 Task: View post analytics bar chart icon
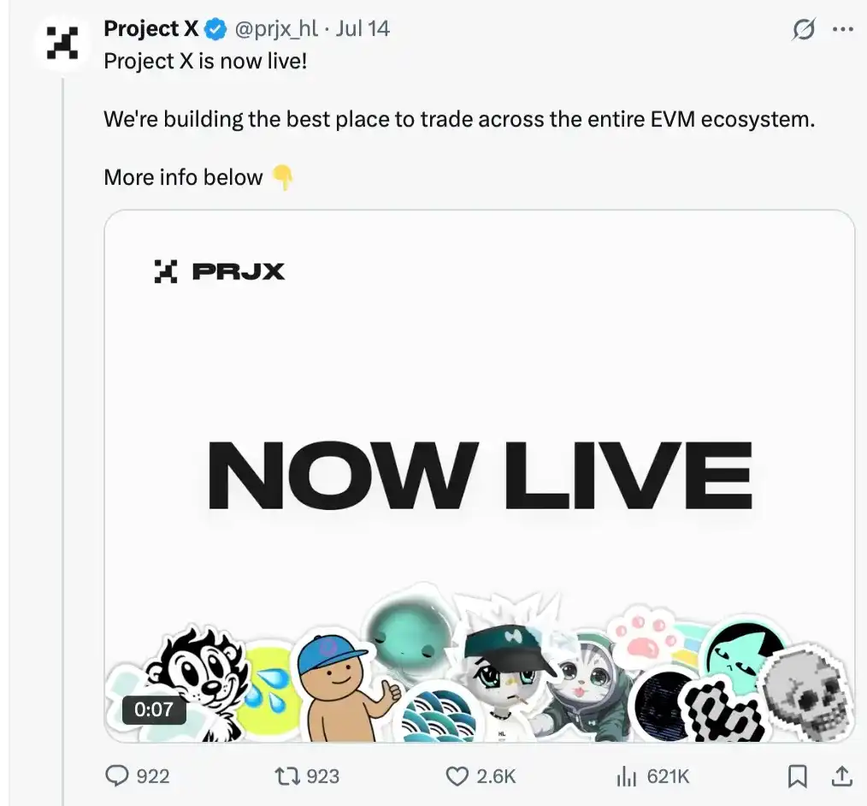coord(628,776)
